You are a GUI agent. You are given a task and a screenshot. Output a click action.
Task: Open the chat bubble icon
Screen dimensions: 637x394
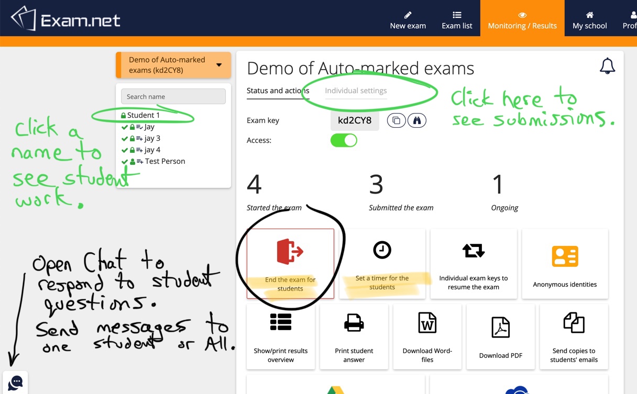[16, 382]
